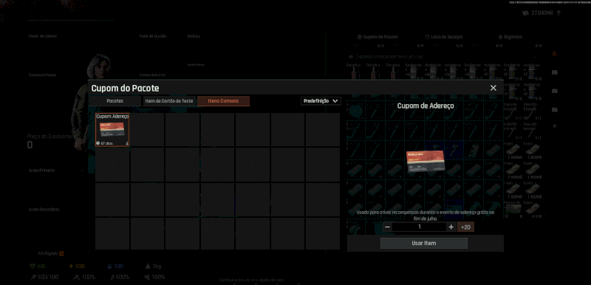The image size is (591, 285).
Task: Click the weight icon beside 1kg
Action: 148,267
